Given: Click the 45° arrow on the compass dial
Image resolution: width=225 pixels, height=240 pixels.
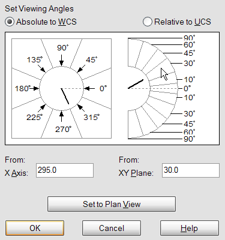Looking at the screenshot, I should [x=81, y=68].
